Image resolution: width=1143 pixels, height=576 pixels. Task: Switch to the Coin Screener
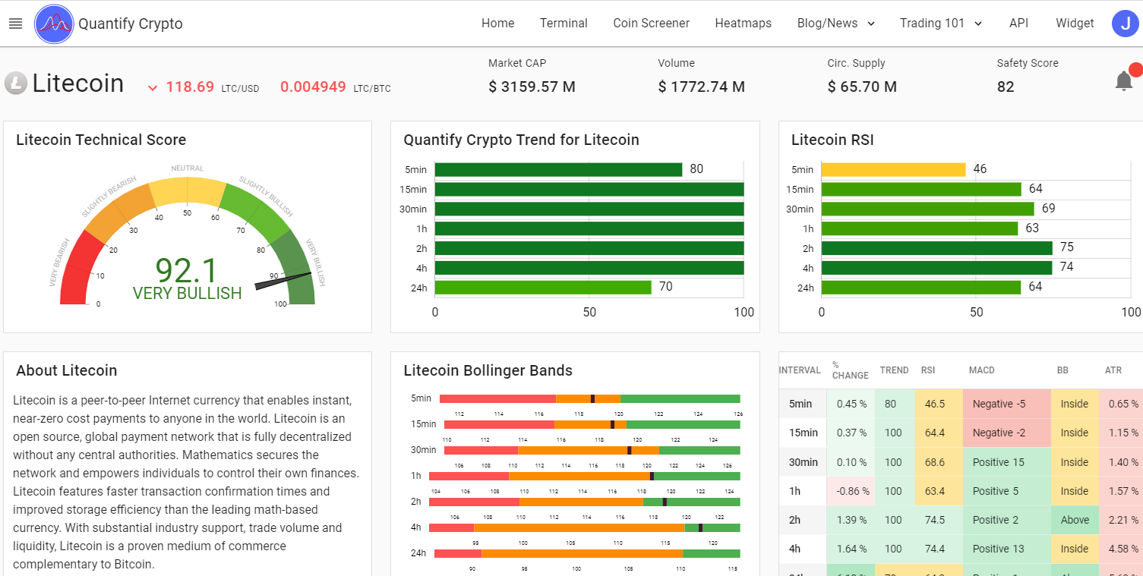tap(651, 23)
